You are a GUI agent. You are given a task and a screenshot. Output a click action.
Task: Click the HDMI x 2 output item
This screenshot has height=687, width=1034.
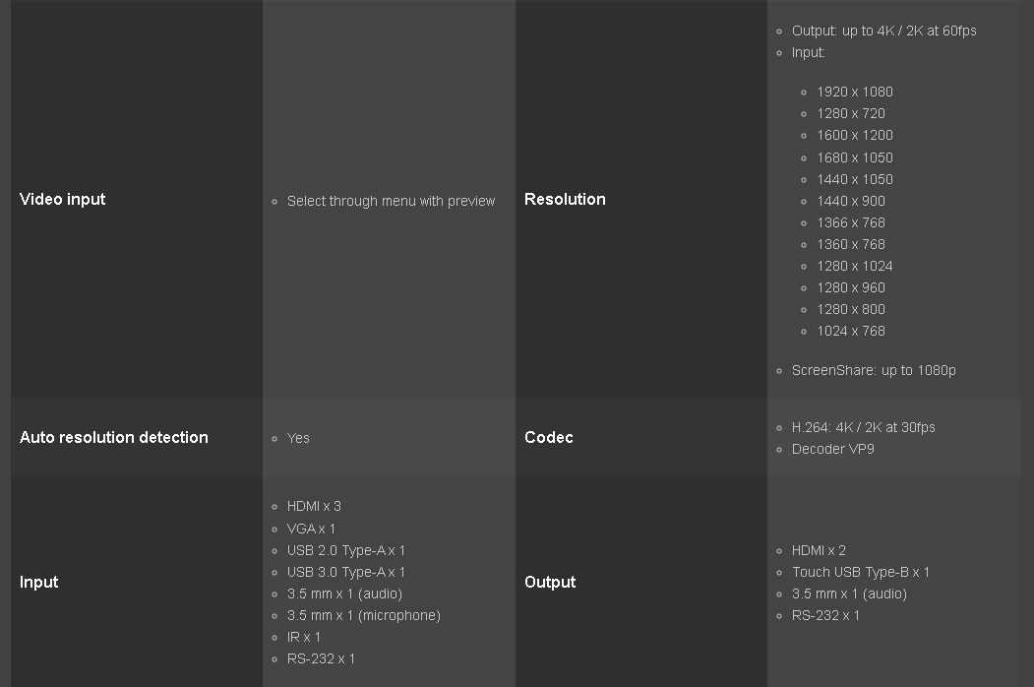(x=819, y=550)
